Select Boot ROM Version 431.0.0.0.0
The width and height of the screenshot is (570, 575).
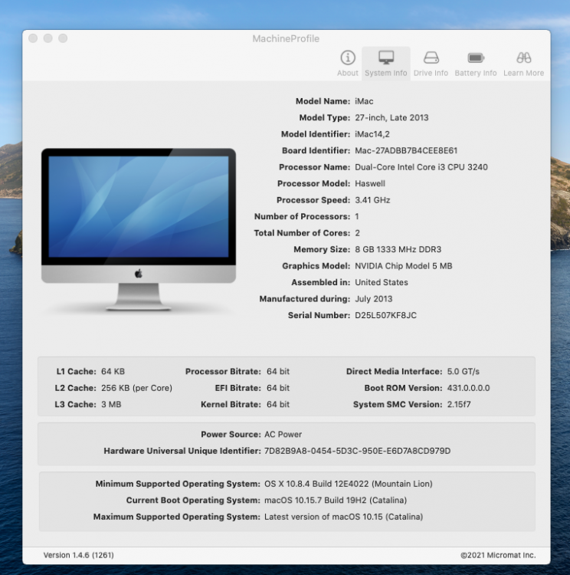pos(468,388)
